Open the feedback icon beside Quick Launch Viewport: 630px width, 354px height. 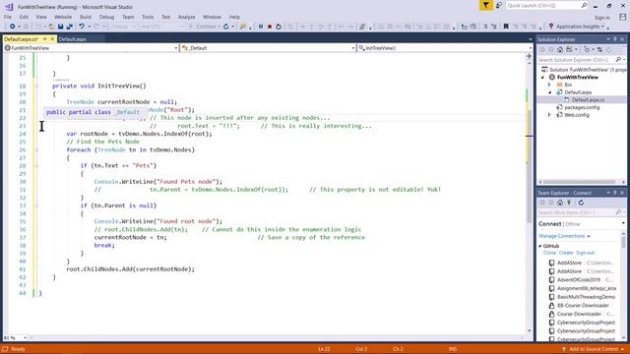click(499, 5)
